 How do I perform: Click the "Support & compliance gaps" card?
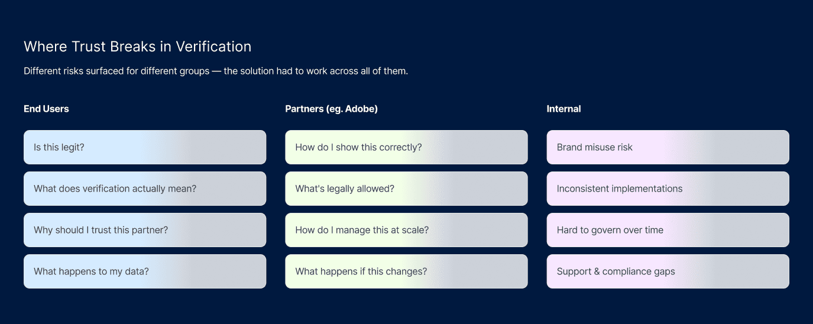tap(668, 271)
